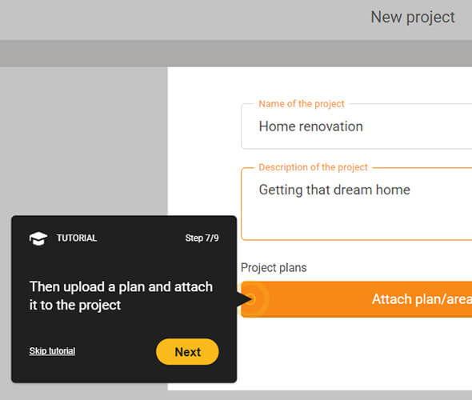472x400 pixels.
Task: Click the graduation cap tutorial icon
Action: (x=38, y=238)
